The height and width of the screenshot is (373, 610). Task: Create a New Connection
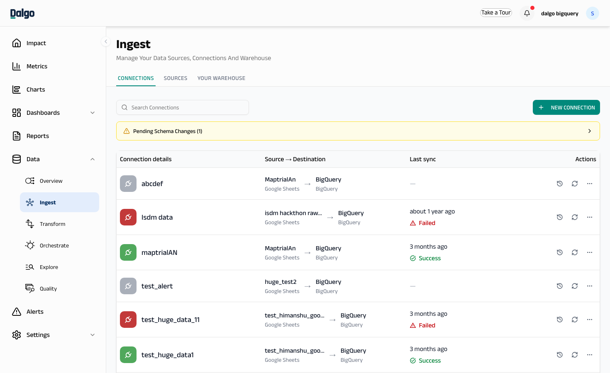(566, 107)
